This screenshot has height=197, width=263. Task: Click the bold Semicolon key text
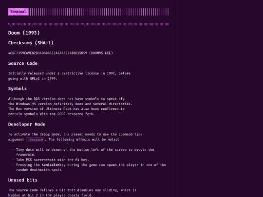point(51,165)
